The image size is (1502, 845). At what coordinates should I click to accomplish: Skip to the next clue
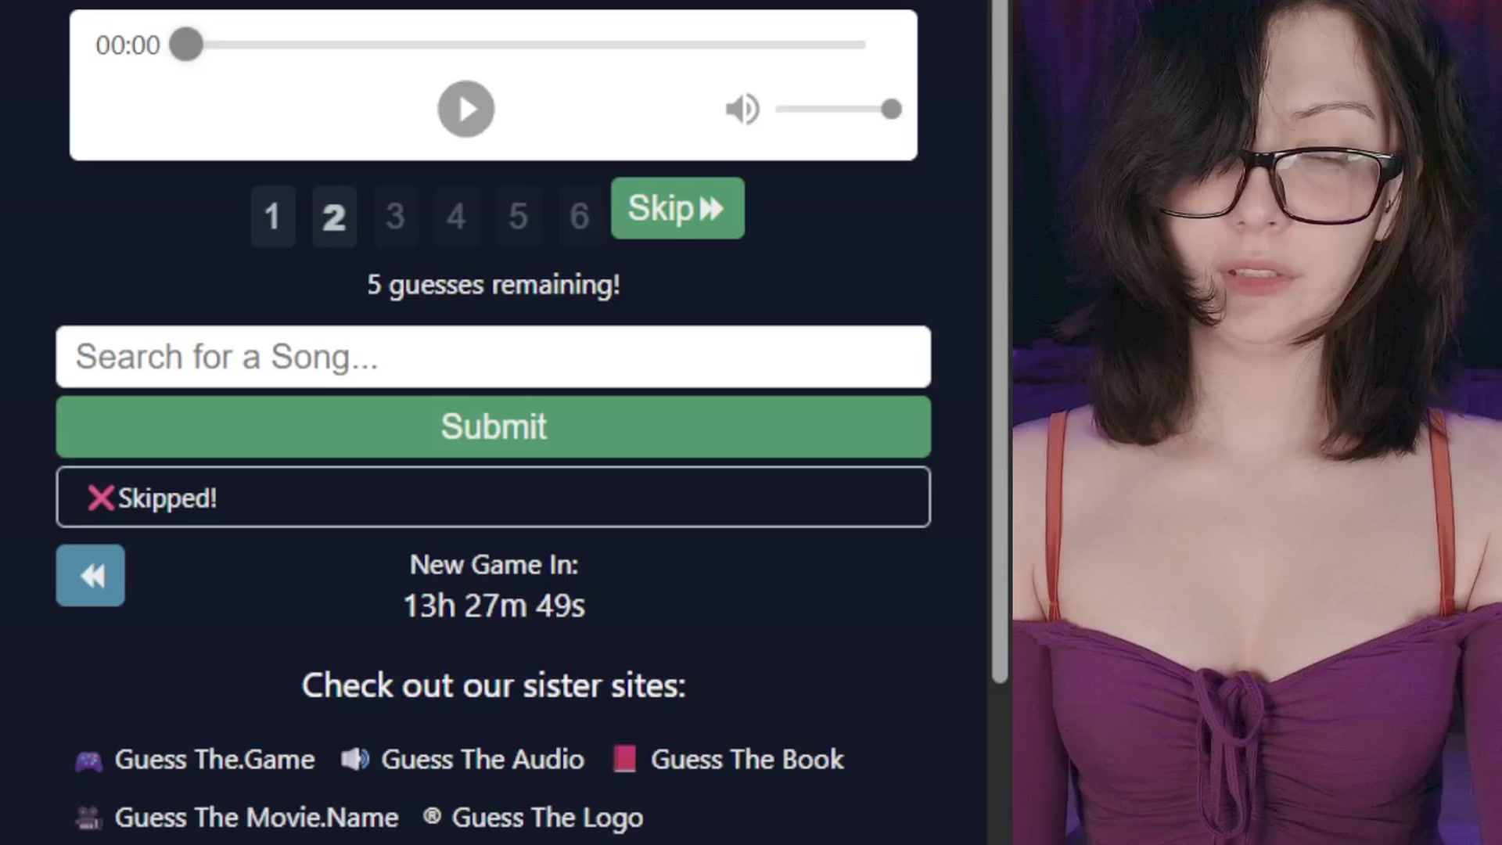click(x=677, y=208)
